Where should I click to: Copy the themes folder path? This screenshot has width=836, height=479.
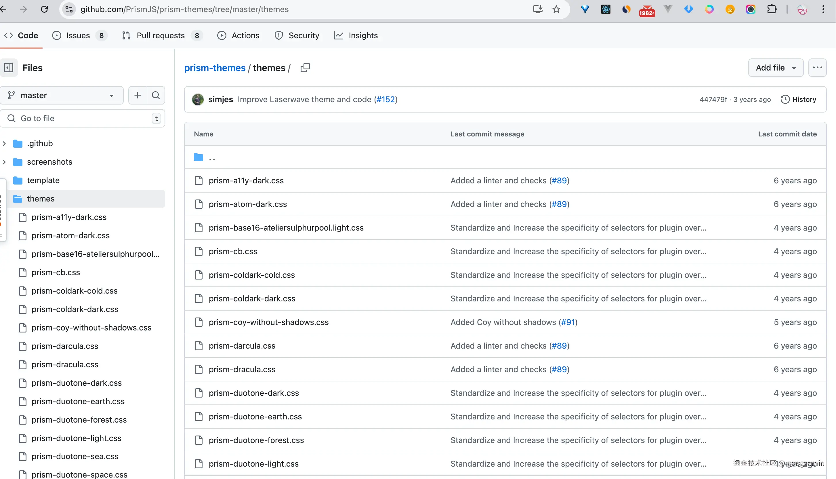(x=305, y=68)
